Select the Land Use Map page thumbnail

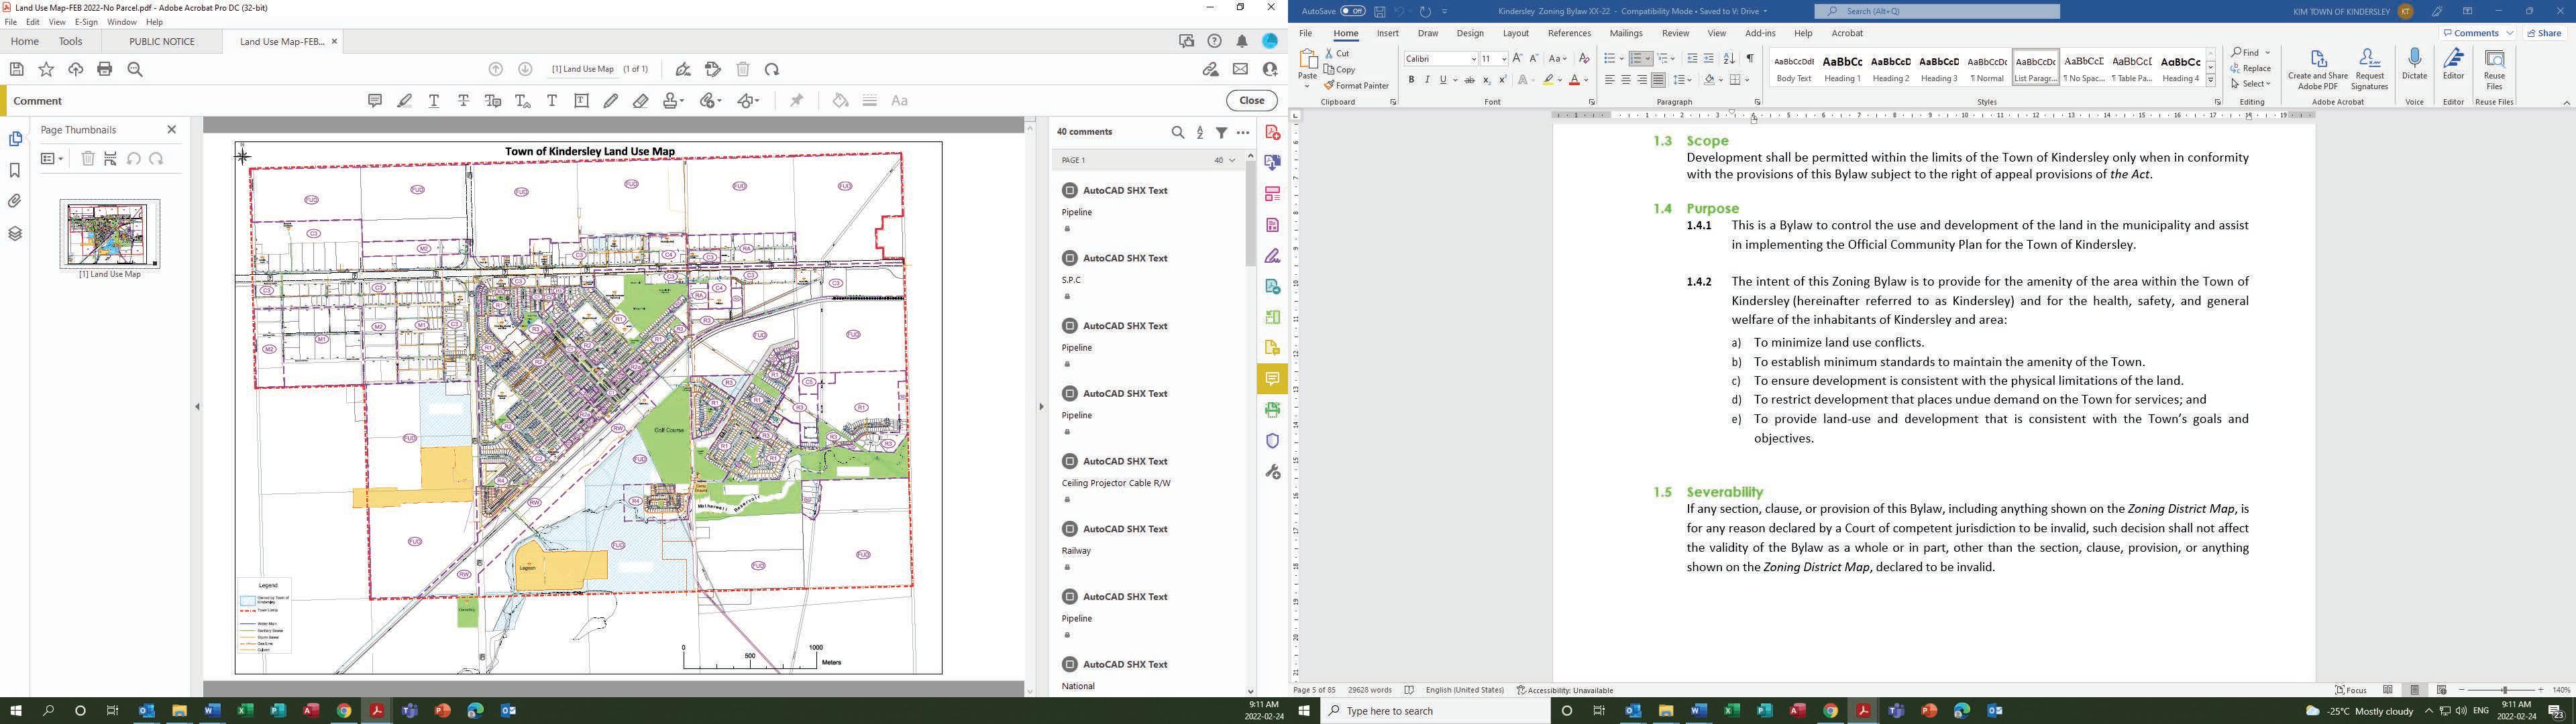(x=110, y=234)
